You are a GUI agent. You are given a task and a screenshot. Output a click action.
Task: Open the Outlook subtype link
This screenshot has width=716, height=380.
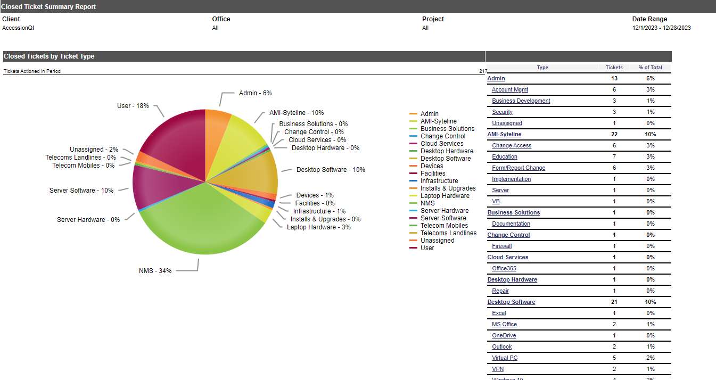502,346
